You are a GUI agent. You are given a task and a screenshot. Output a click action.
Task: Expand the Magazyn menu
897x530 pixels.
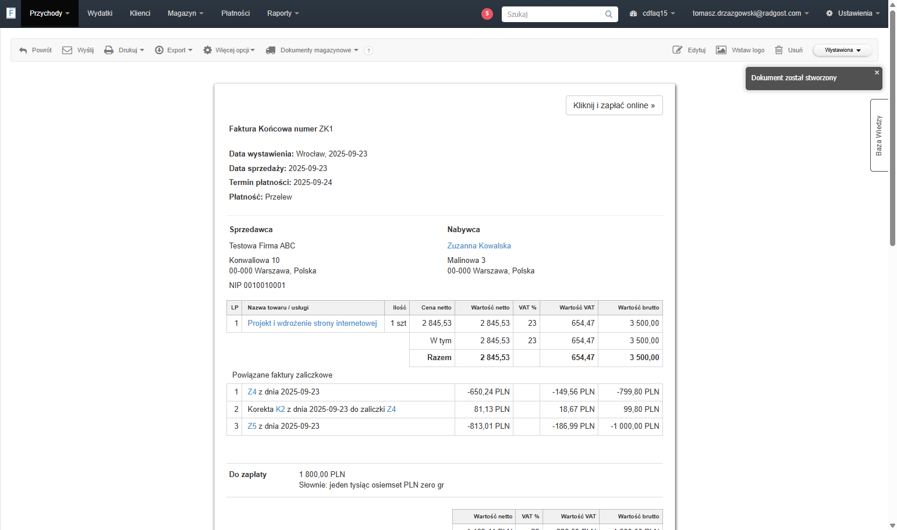(186, 13)
